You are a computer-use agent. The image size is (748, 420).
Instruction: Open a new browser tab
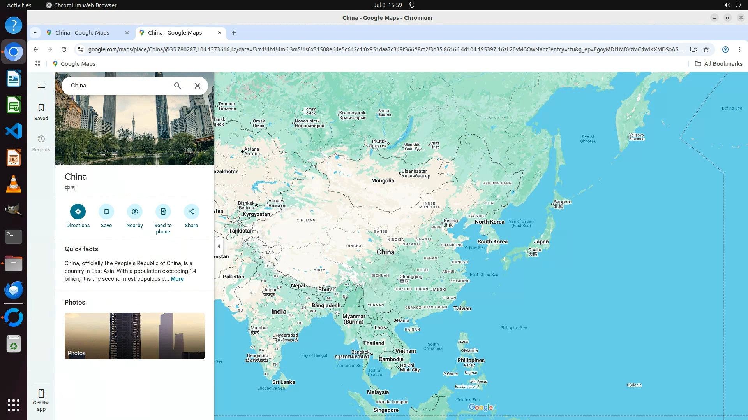point(234,33)
